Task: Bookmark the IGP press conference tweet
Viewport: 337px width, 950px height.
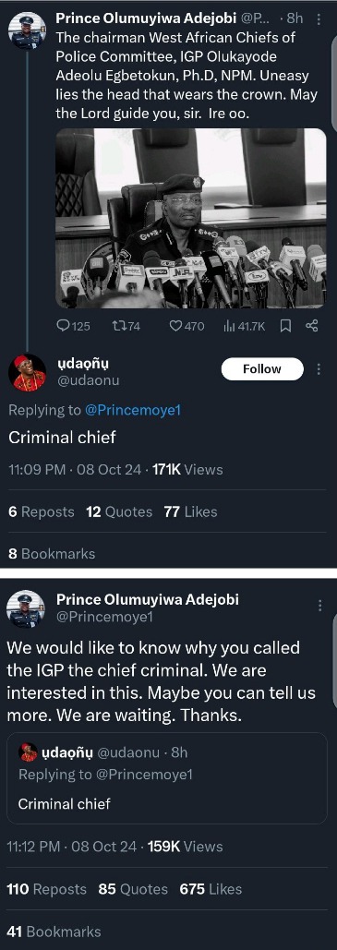Action: pyautogui.click(x=285, y=326)
